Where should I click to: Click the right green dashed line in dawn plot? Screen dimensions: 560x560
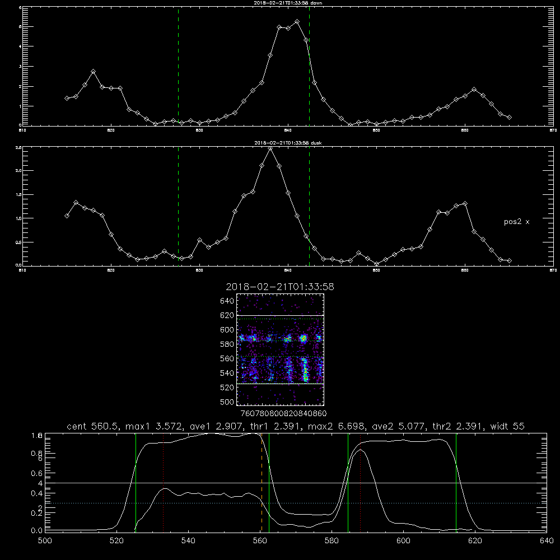(309, 66)
